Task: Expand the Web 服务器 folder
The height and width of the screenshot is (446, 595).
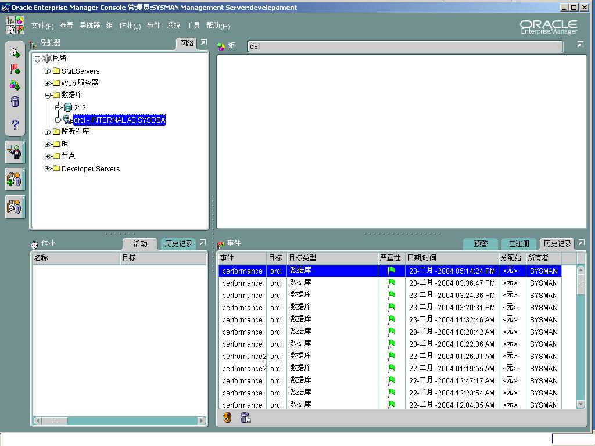Action: click(x=48, y=83)
